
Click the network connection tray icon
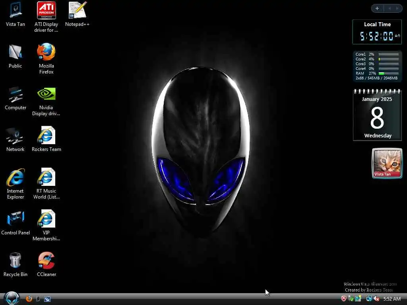[x=369, y=299]
